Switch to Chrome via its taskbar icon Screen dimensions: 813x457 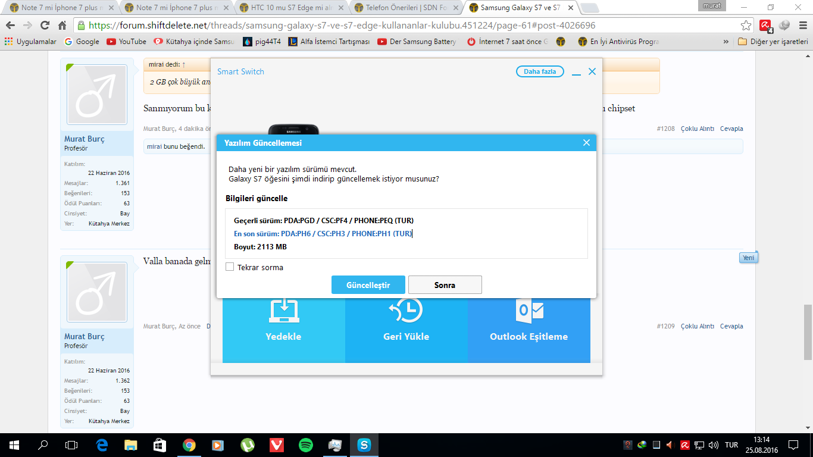(x=189, y=445)
